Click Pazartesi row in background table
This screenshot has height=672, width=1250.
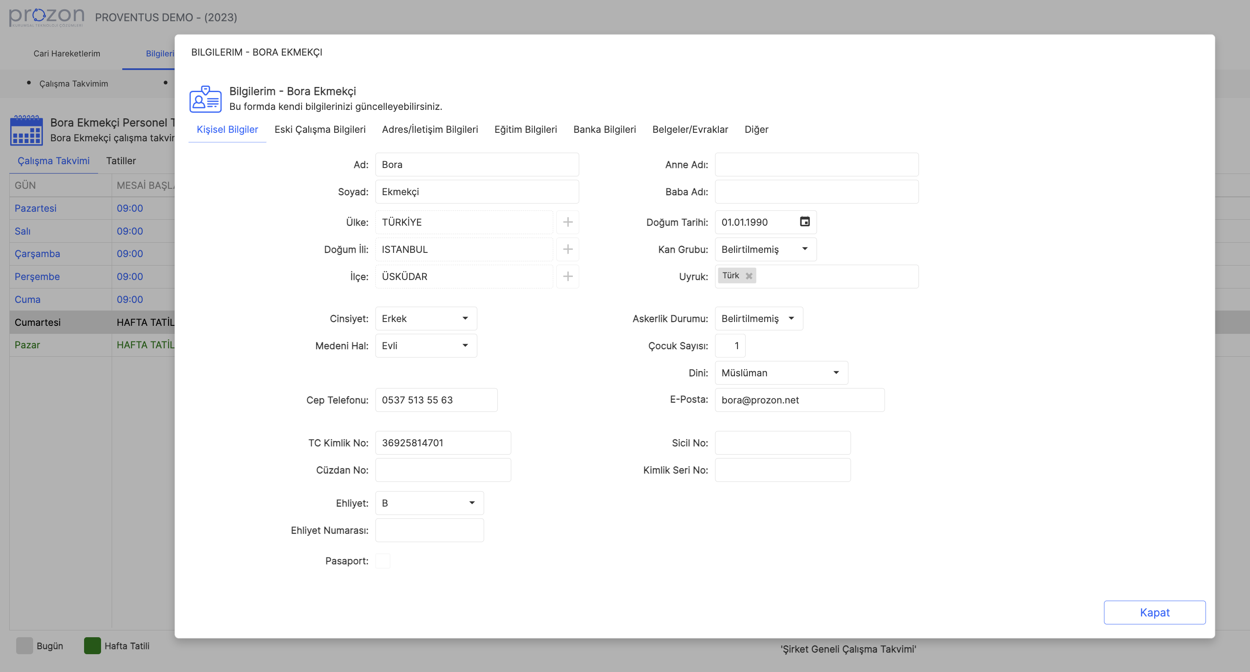tap(92, 208)
